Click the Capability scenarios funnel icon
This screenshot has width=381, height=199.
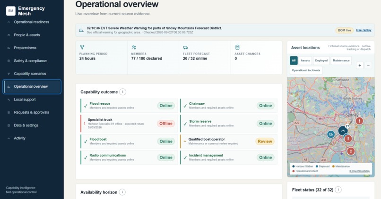pyautogui.click(x=9, y=74)
